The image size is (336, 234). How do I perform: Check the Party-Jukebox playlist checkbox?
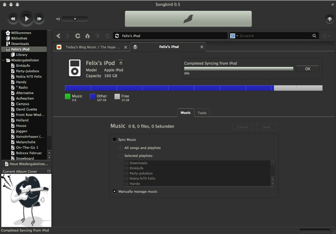click(x=127, y=174)
